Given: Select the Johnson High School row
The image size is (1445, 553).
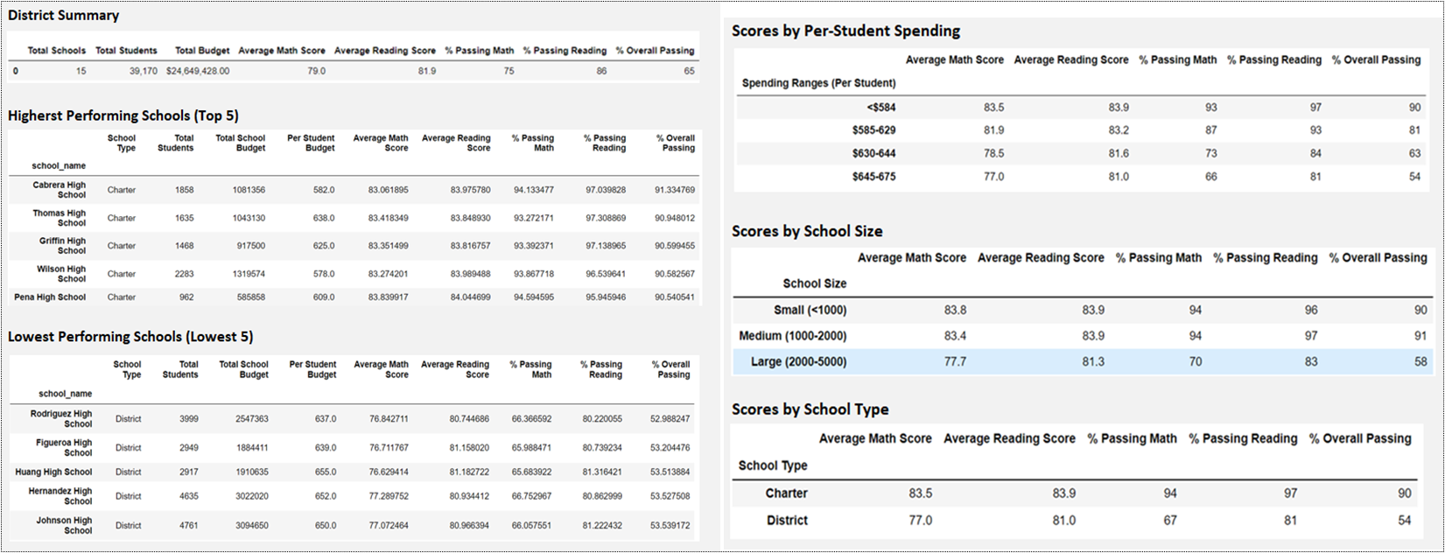Looking at the screenshot, I should coord(352,525).
